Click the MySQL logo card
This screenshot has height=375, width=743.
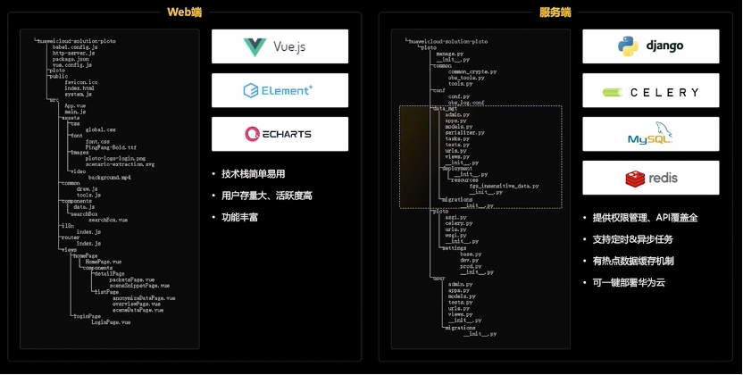click(651, 134)
